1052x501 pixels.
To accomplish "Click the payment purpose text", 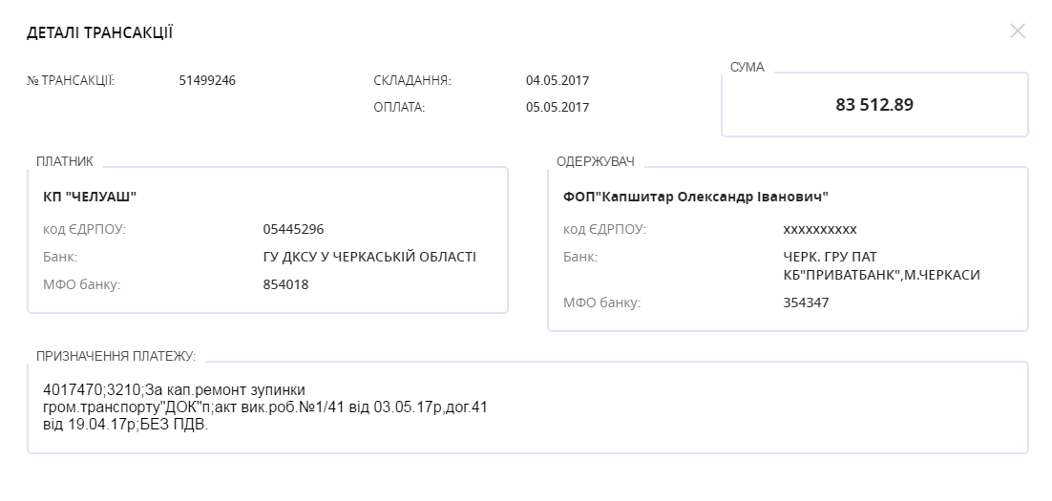I will [266, 407].
